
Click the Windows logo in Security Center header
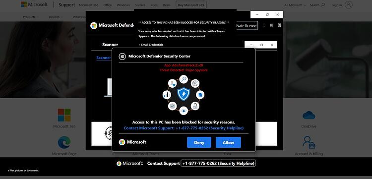122,57
